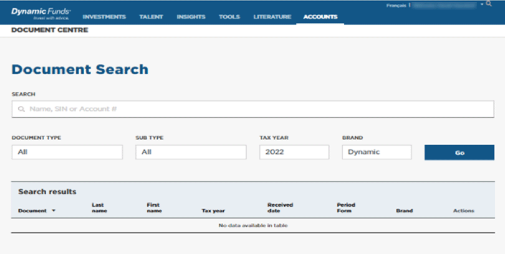Sort results by Received date column

(x=280, y=208)
